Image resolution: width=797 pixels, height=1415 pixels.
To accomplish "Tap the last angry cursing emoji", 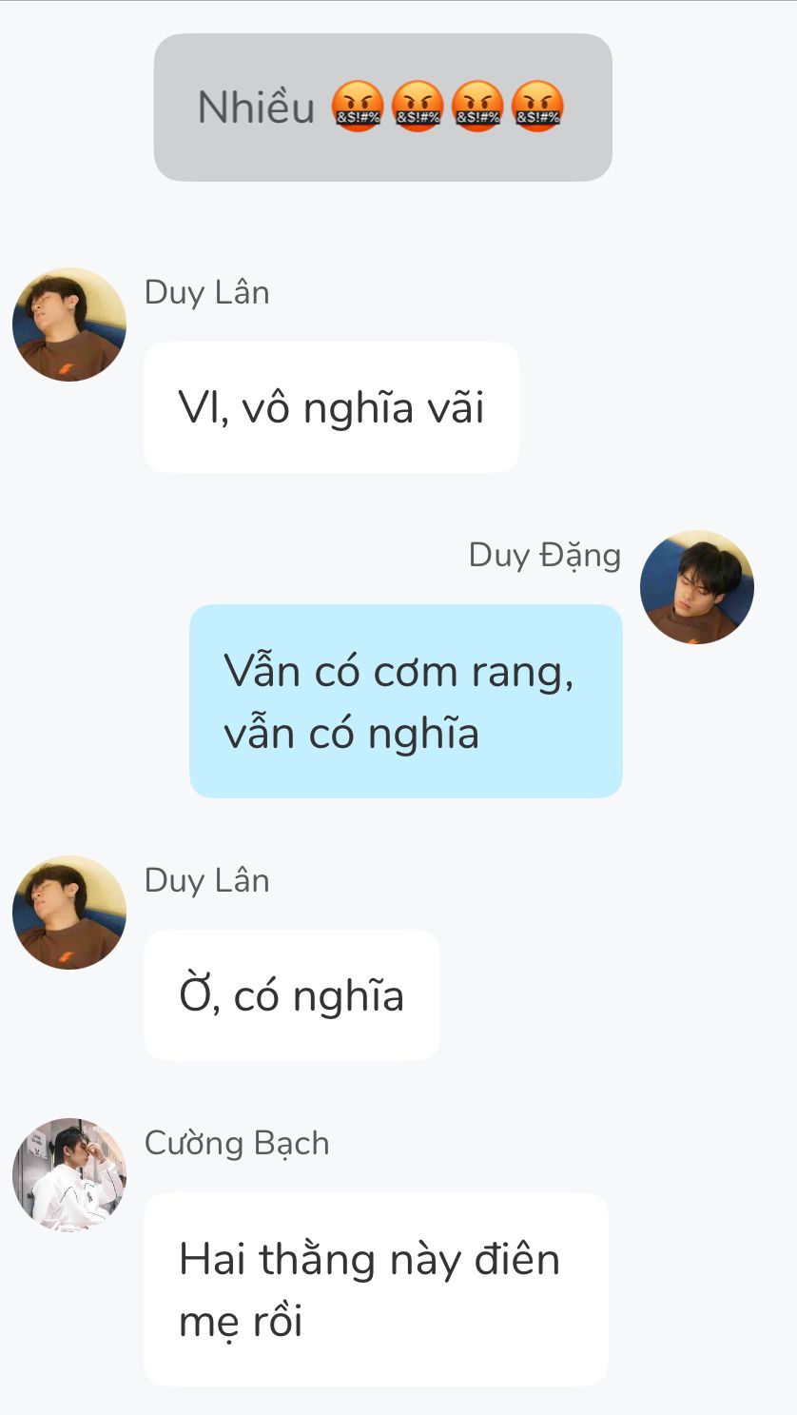I will click(x=537, y=107).
